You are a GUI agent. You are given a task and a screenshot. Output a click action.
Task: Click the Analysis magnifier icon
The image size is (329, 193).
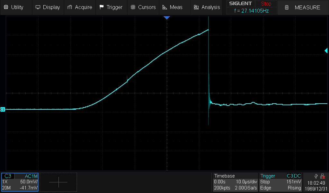[196, 7]
